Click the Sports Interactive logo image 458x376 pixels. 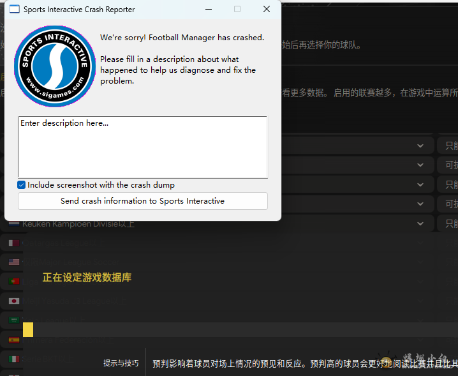(x=55, y=66)
